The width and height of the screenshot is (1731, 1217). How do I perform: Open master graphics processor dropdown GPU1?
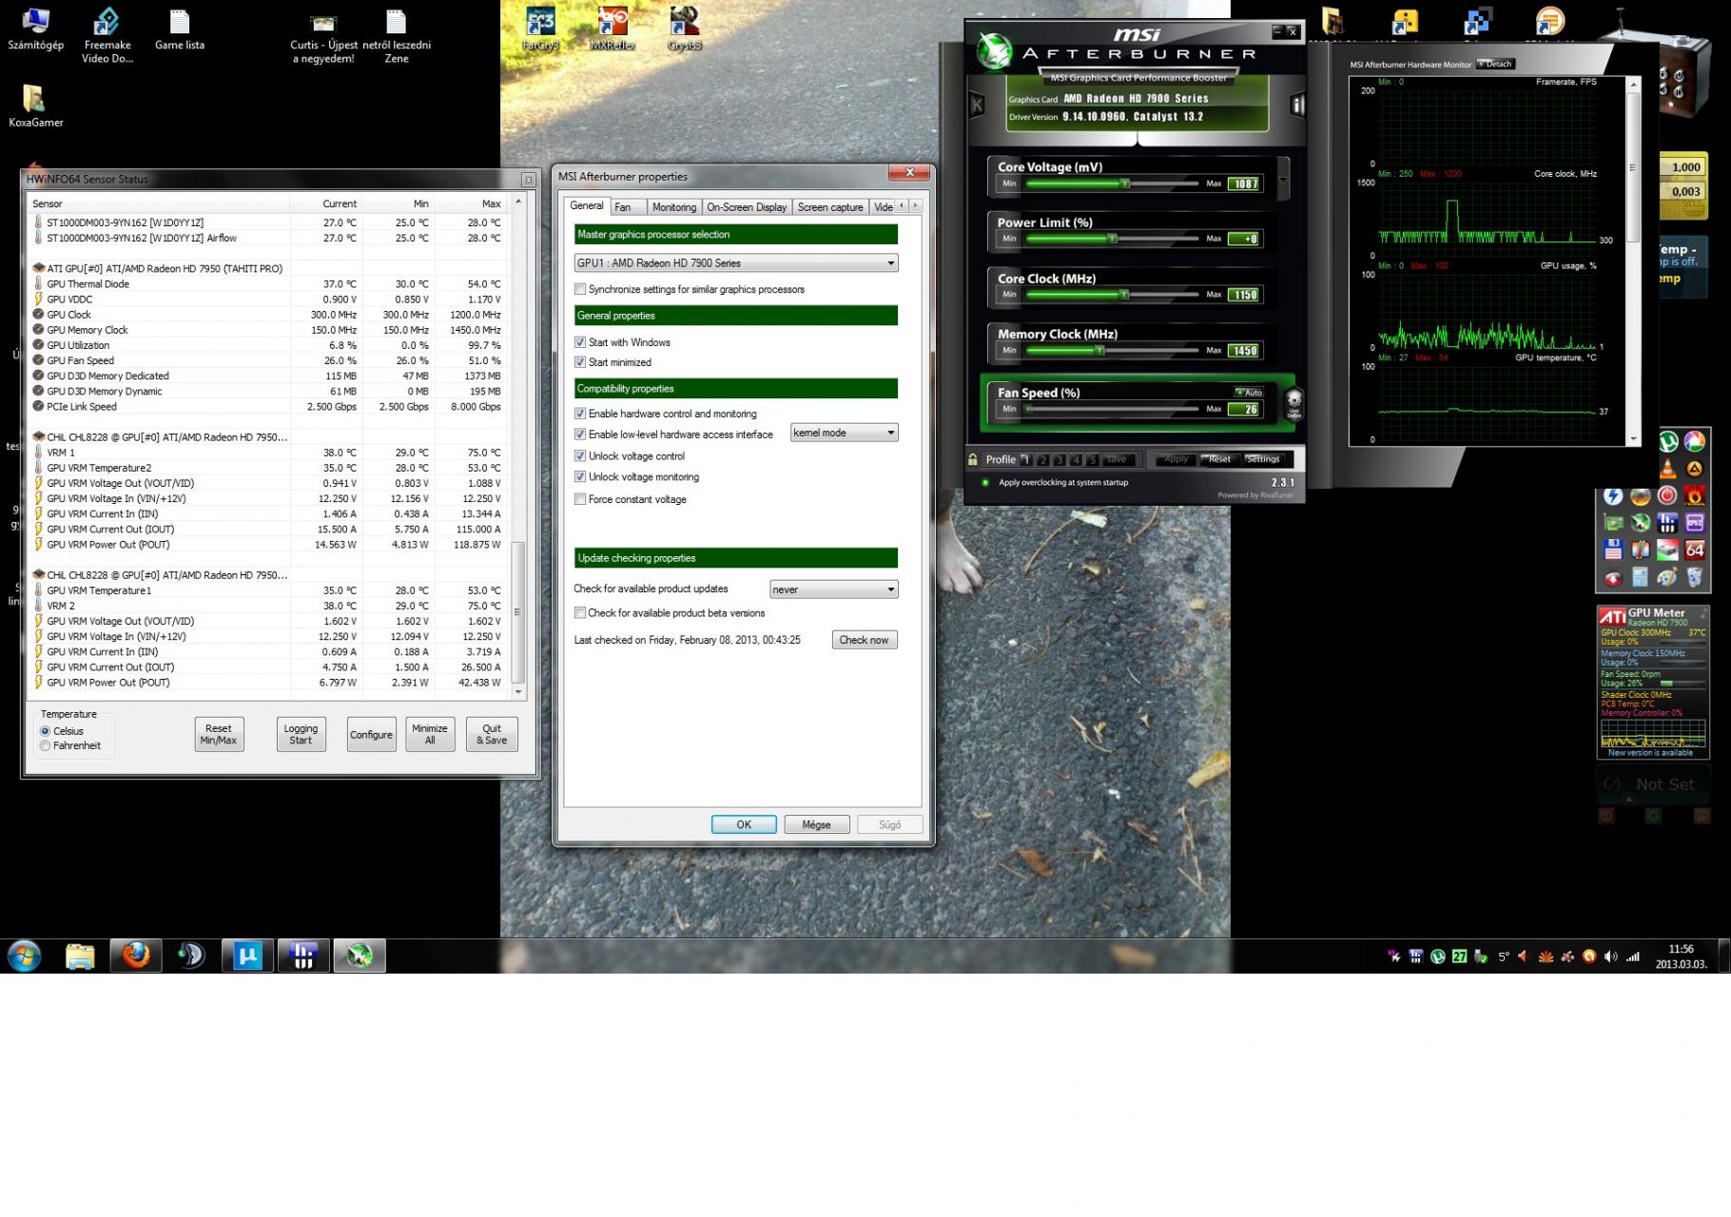[736, 263]
